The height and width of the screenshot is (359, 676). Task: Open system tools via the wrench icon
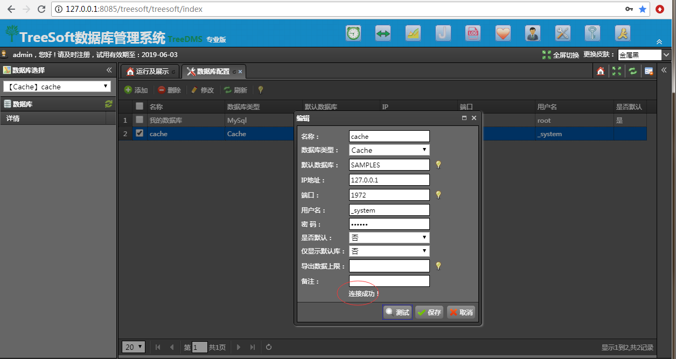pyautogui.click(x=562, y=33)
